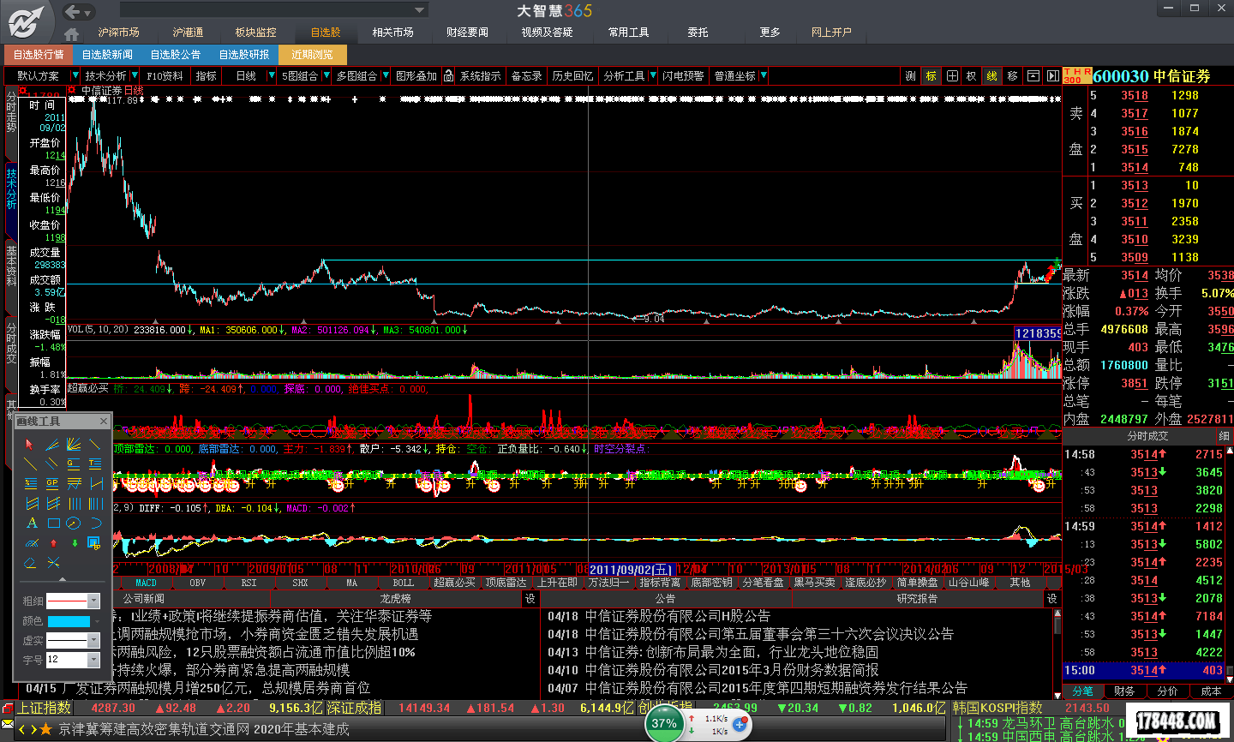Select the speed resistance arc tool
This screenshot has height=742, width=1234.
[32, 543]
